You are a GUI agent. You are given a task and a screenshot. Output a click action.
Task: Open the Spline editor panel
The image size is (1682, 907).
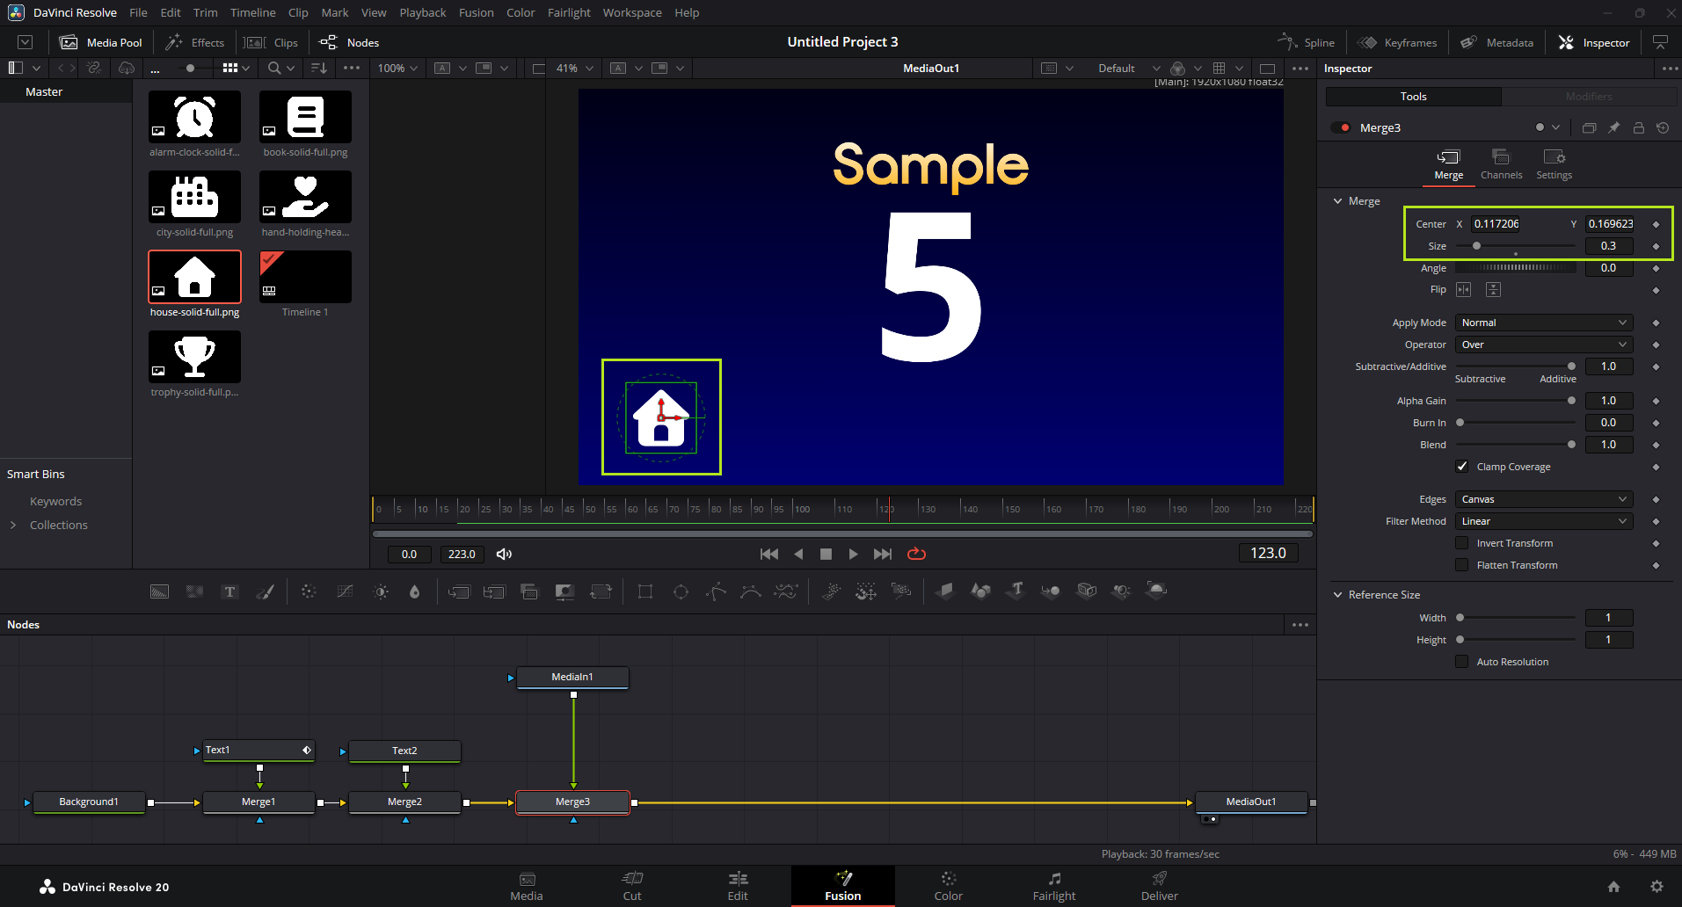[x=1307, y=42]
